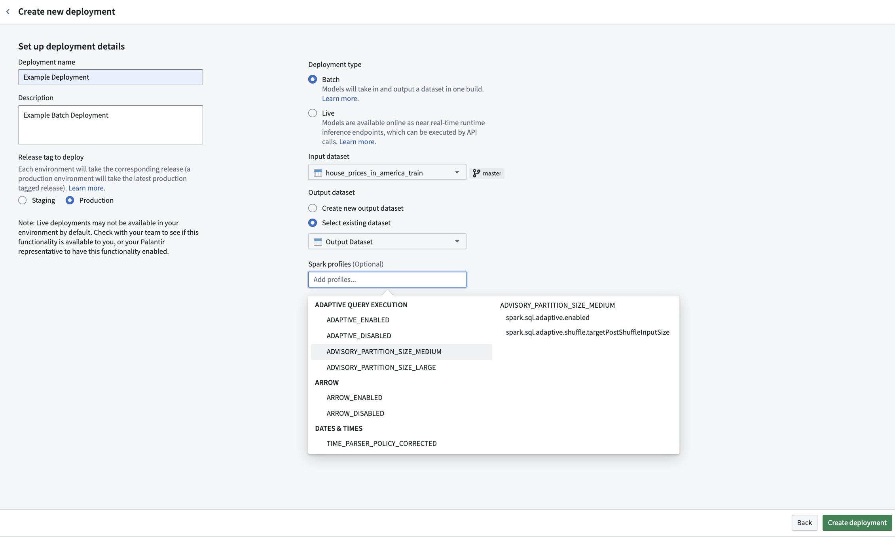Focus the Add profiles search field
The width and height of the screenshot is (895, 537).
coord(387,280)
